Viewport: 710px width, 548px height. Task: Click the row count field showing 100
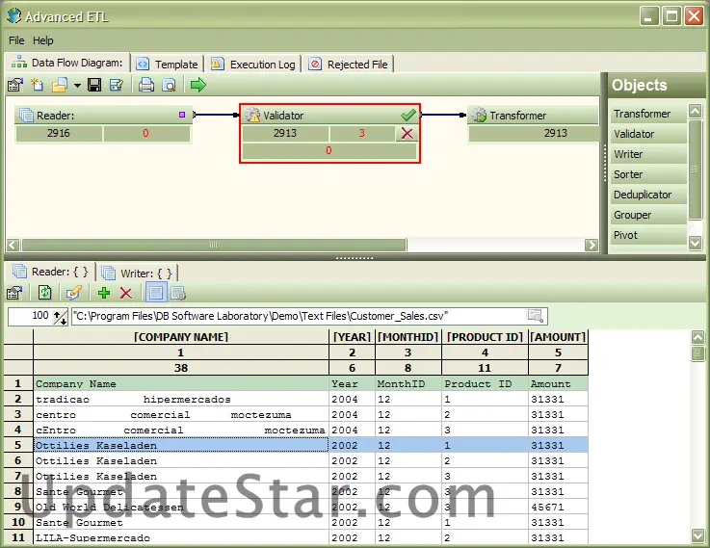point(29,316)
